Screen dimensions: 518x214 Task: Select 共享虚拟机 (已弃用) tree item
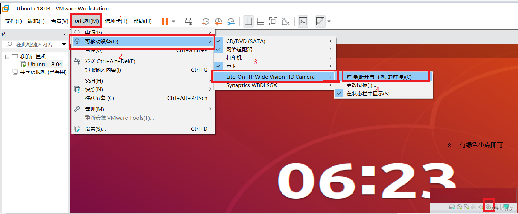click(x=43, y=72)
